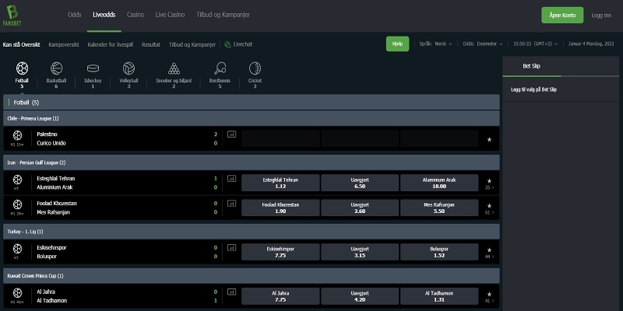Collapse the Kuwait Crown Prince Cup section
The width and height of the screenshot is (623, 311).
tap(252, 276)
